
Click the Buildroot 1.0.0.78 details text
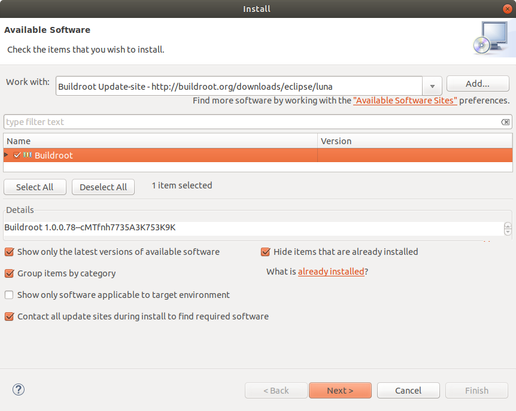click(x=90, y=227)
